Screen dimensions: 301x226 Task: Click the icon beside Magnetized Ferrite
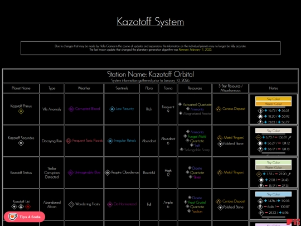181,113
